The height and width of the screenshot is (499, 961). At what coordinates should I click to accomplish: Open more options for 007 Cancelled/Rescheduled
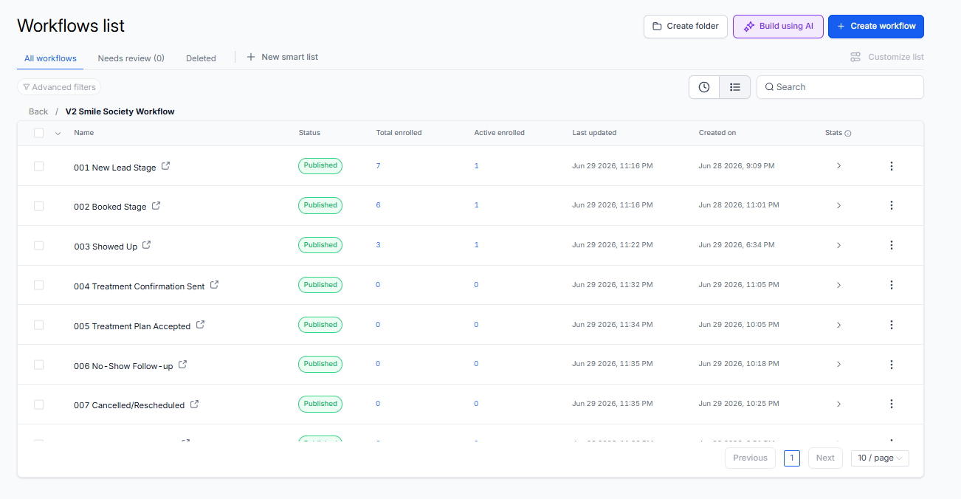(x=892, y=404)
